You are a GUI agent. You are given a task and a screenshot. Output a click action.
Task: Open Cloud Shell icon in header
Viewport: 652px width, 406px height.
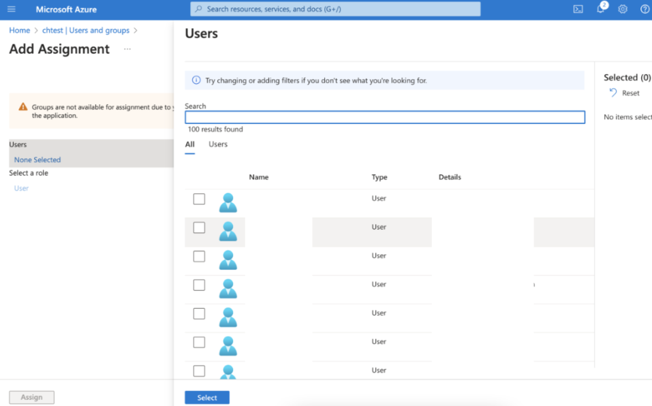(578, 9)
